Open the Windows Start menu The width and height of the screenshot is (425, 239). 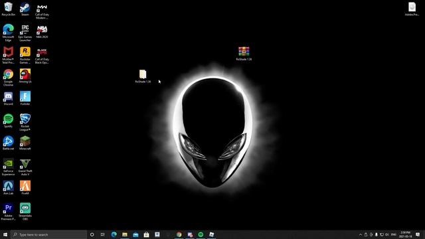point(5,234)
